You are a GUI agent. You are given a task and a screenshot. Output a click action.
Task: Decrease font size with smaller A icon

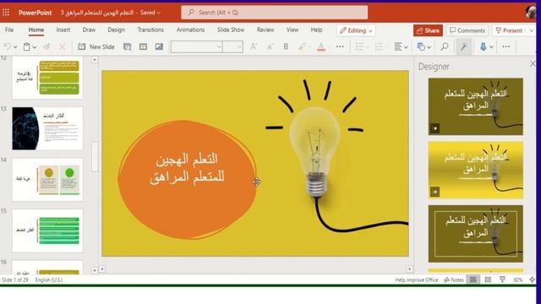[x=270, y=46]
